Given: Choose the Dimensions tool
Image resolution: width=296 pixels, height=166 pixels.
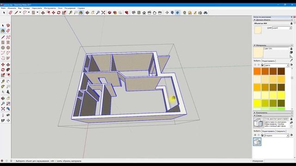Looking at the screenshot, I should [8, 81].
